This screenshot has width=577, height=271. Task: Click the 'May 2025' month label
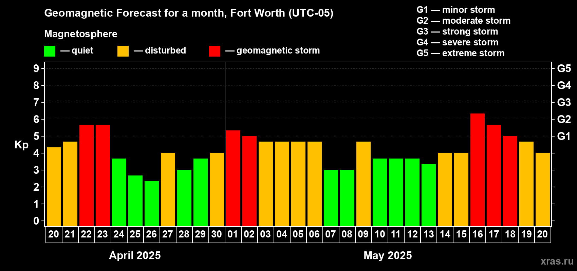(388, 255)
